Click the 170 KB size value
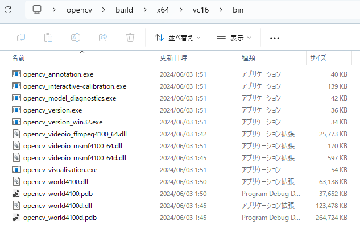This screenshot has height=229, width=360. [337, 146]
